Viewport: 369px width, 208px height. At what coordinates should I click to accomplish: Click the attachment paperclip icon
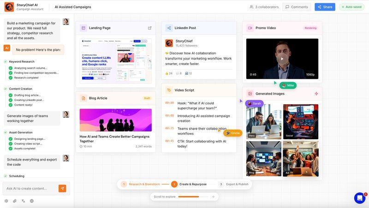coord(15,201)
